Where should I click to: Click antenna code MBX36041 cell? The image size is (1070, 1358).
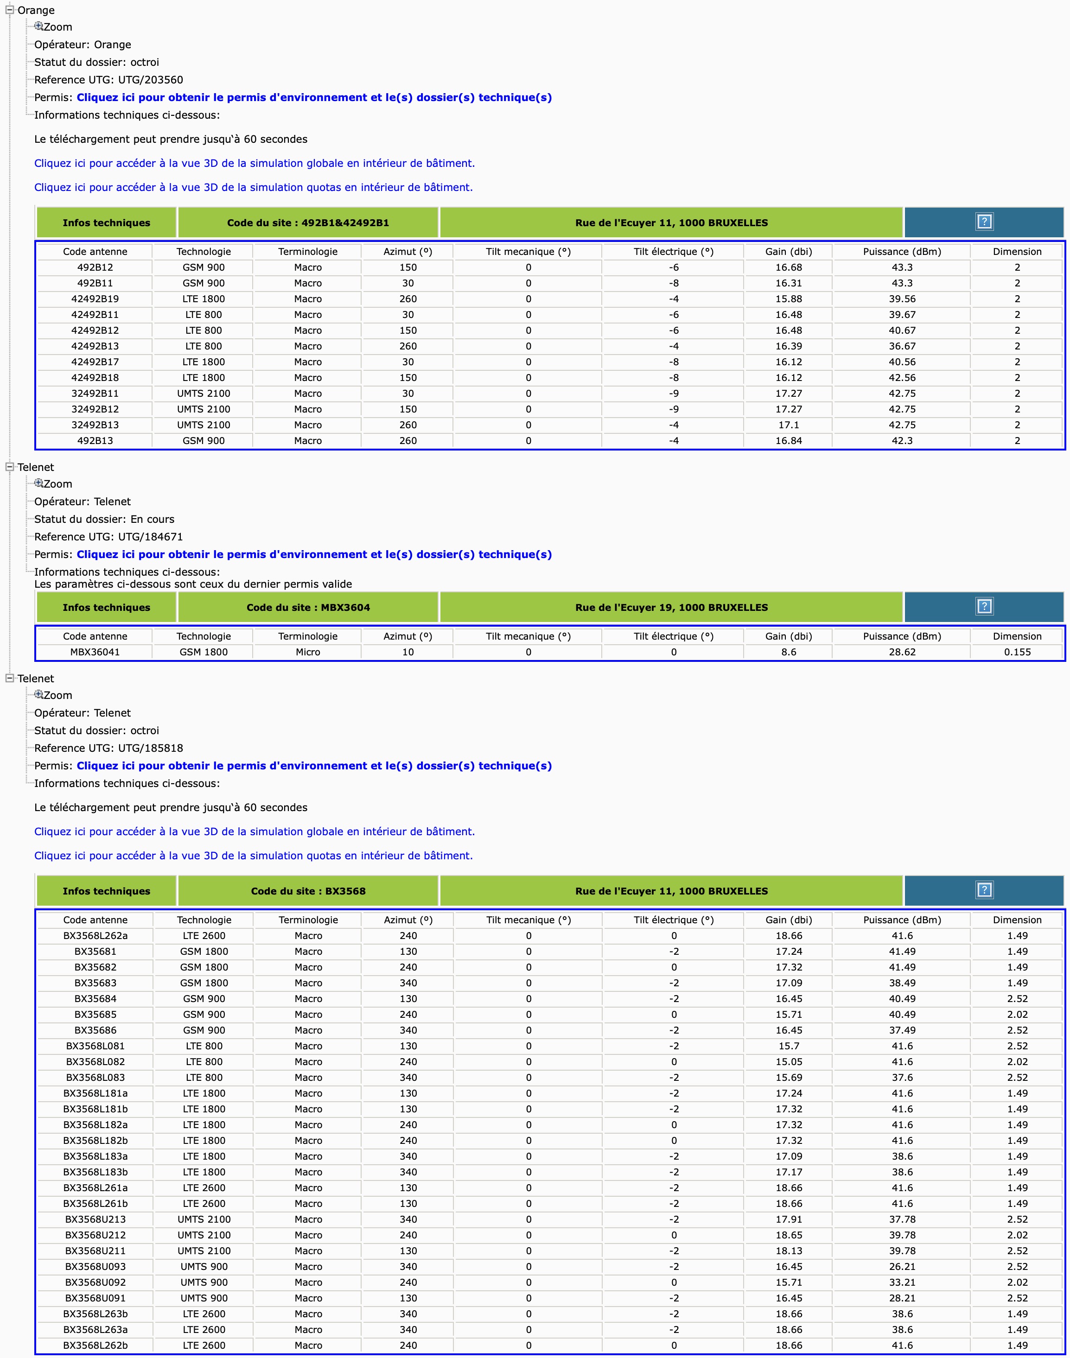(95, 652)
